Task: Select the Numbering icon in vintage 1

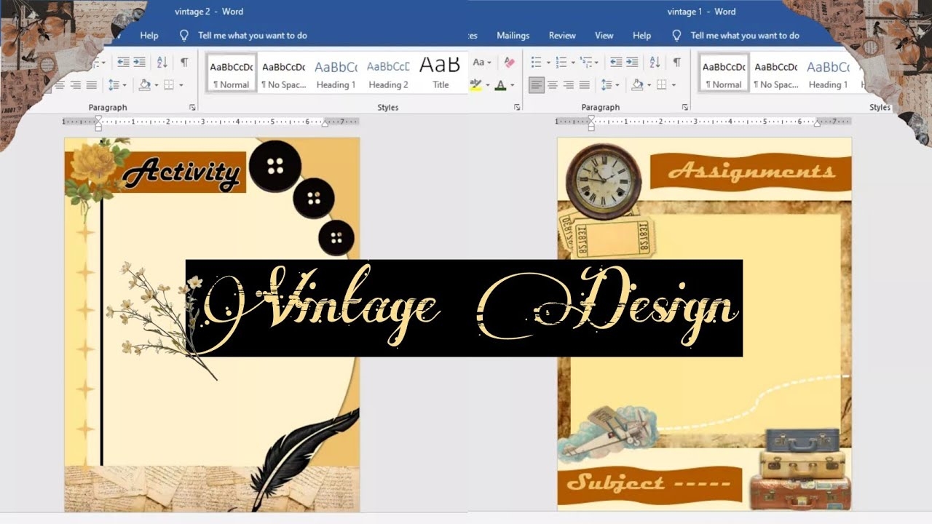Action: click(561, 62)
